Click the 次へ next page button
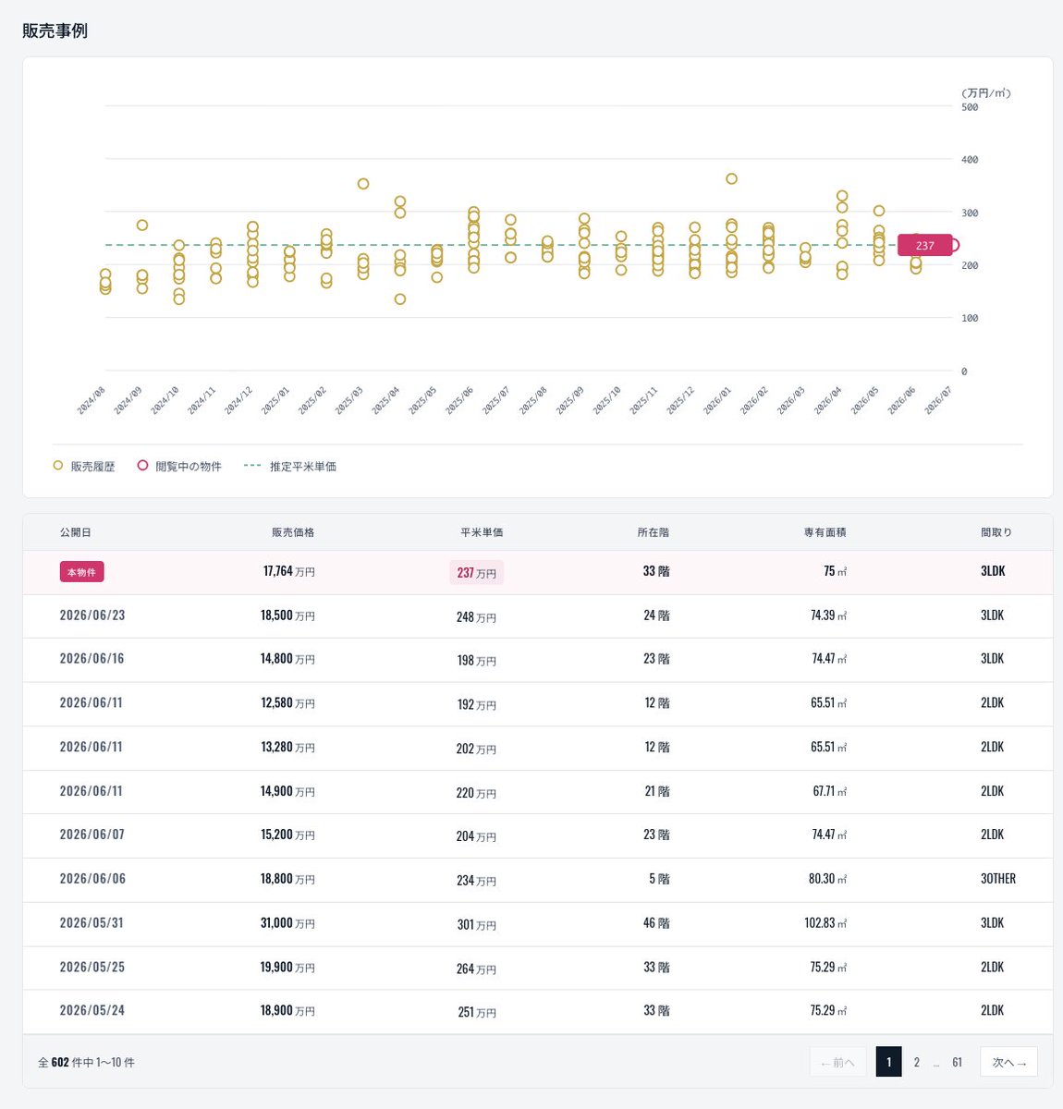The width and height of the screenshot is (1063, 1109). (1008, 1063)
